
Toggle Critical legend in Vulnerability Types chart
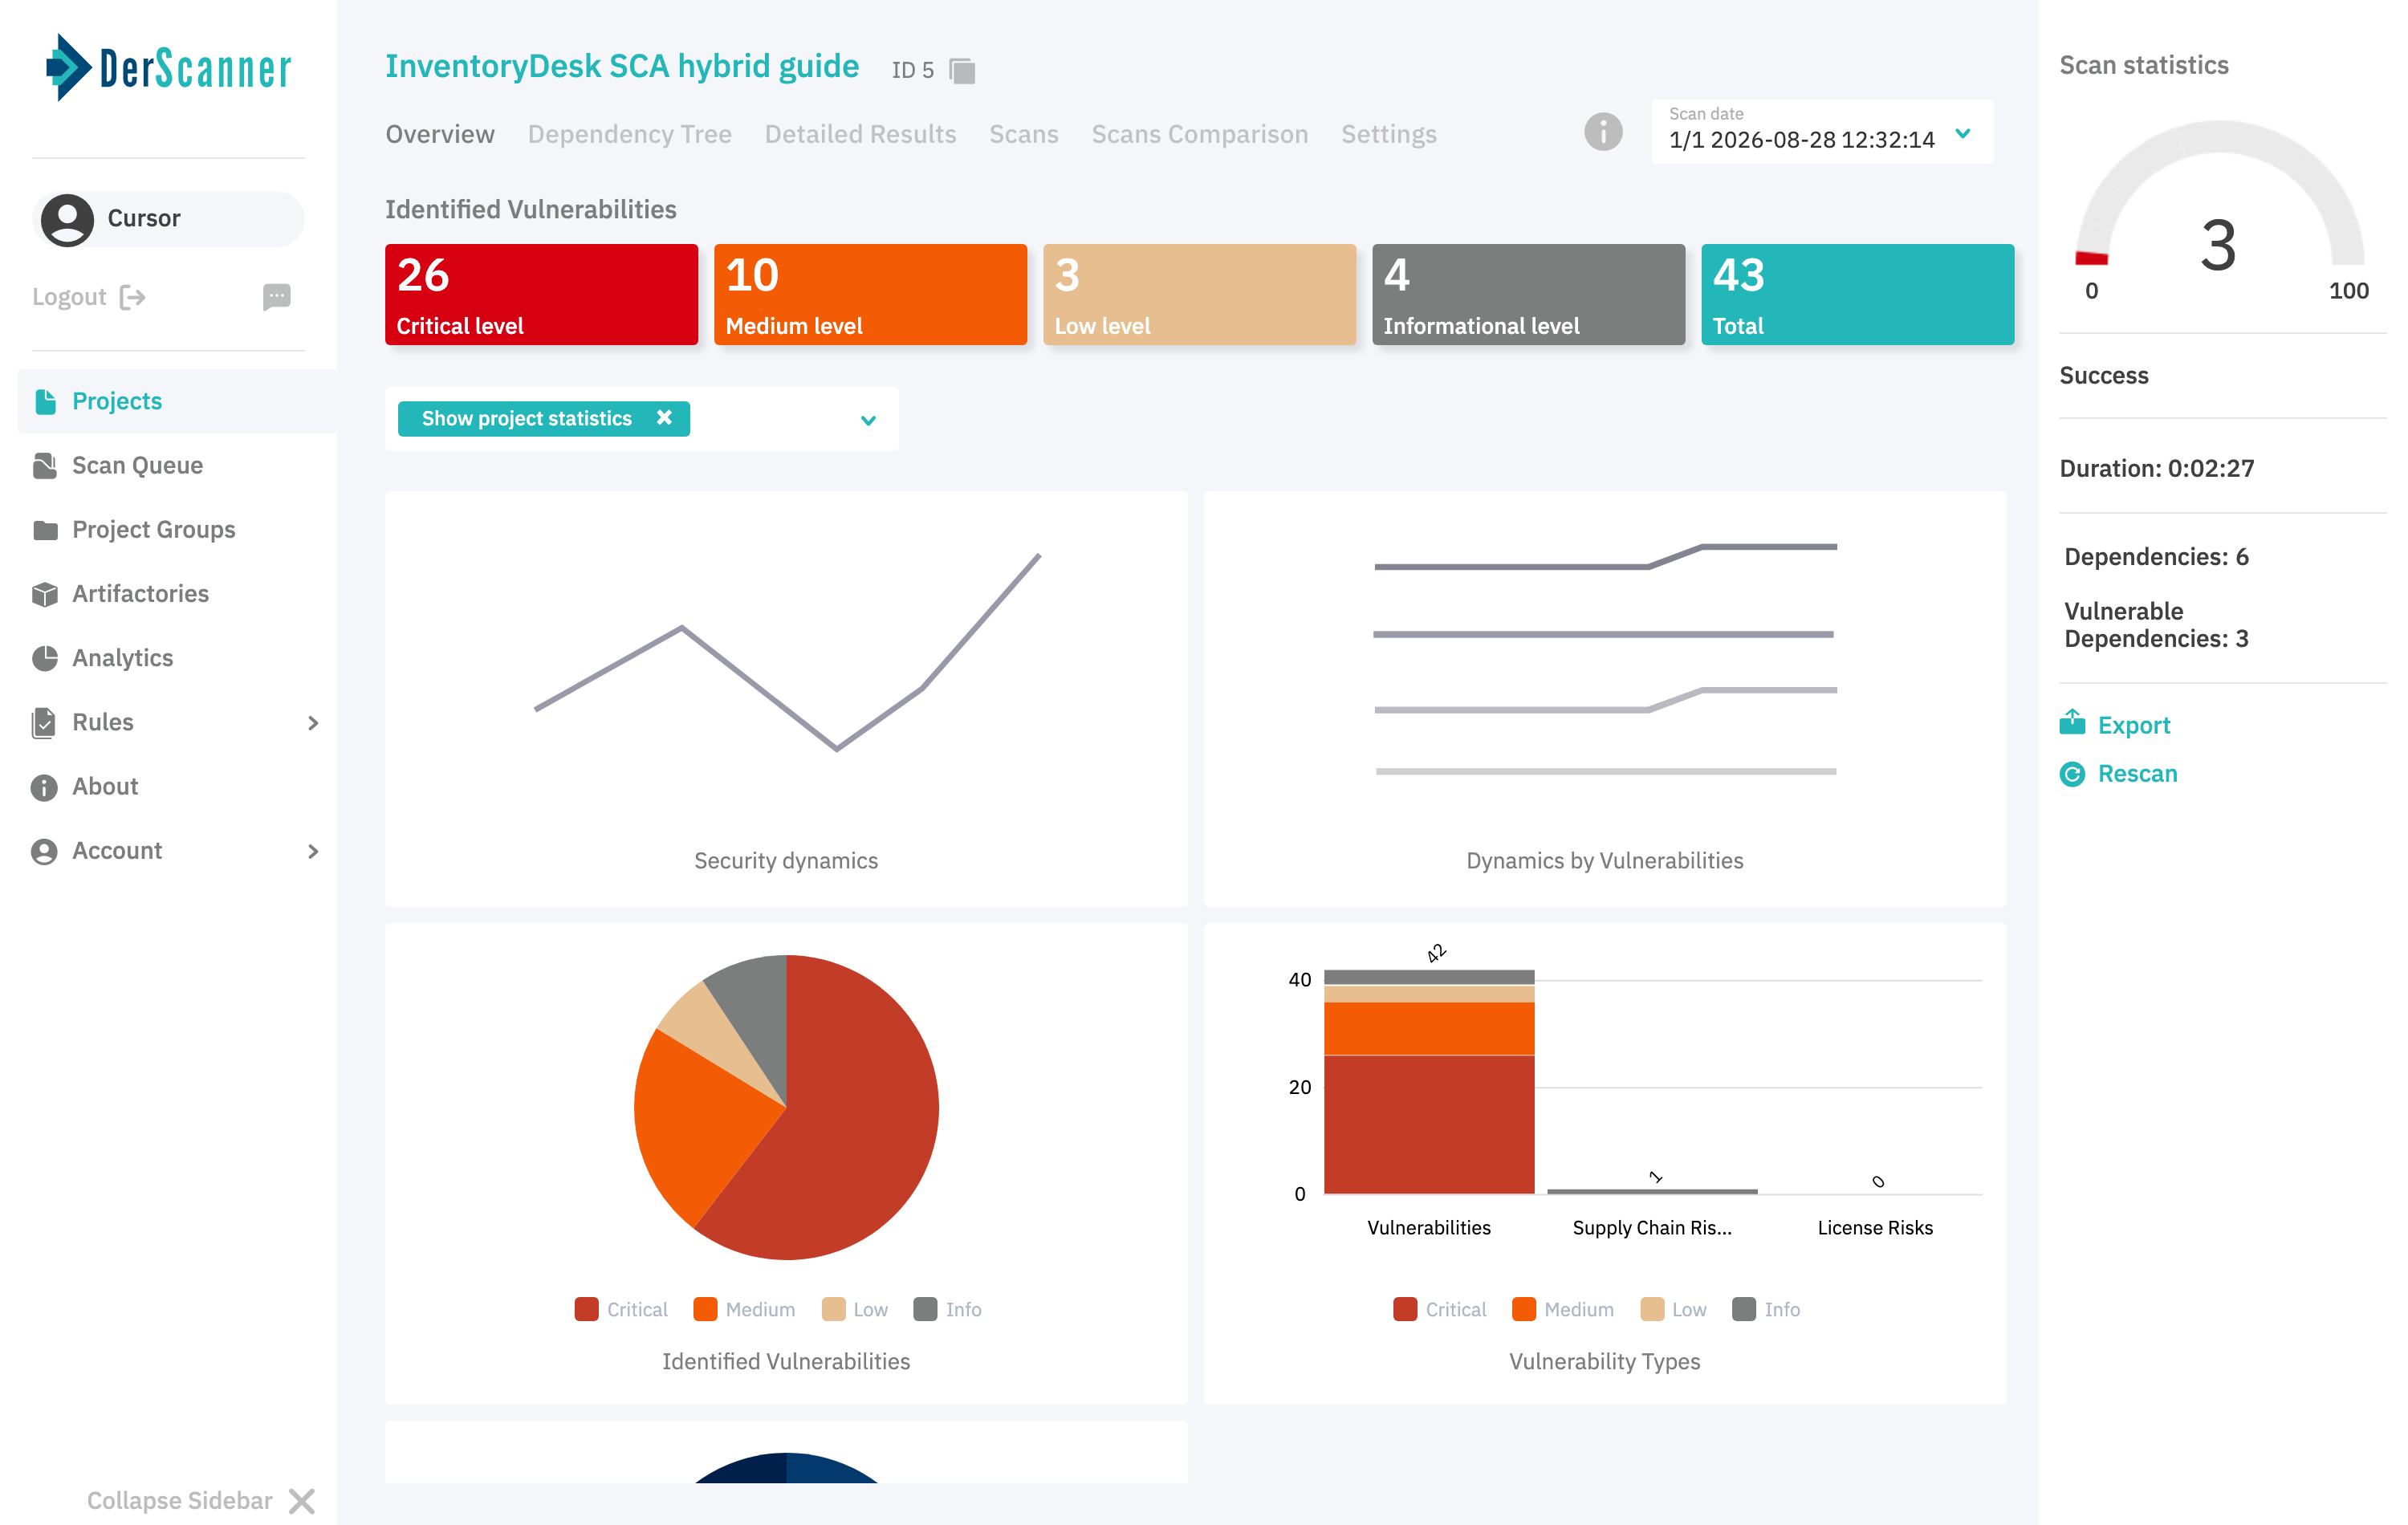point(1440,1309)
